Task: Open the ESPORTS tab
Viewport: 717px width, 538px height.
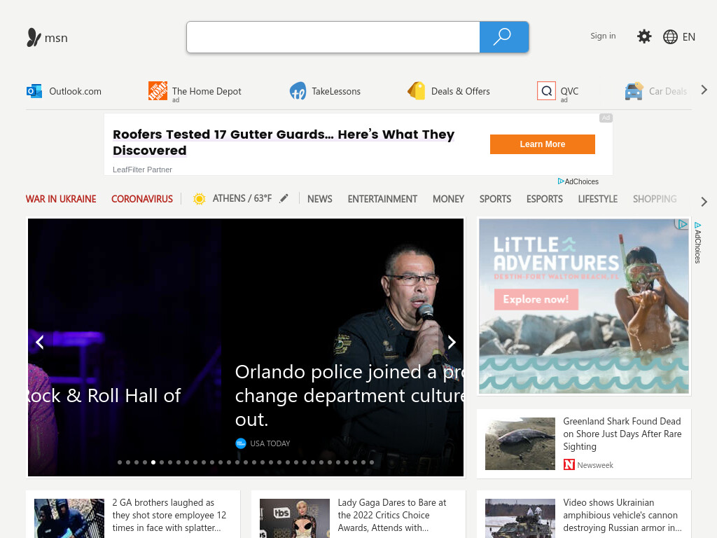Action: [x=544, y=199]
